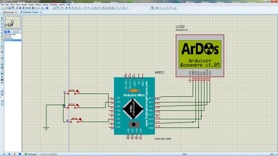Close the Home Page tab

(x=16, y=12)
